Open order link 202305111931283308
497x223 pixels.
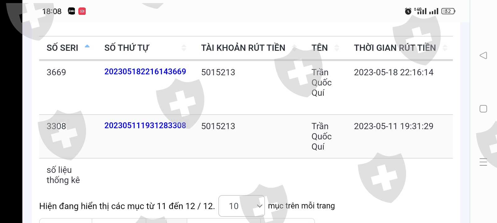(145, 125)
